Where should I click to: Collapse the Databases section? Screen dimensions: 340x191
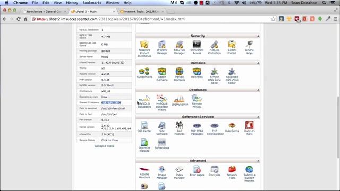pyautogui.click(x=258, y=90)
